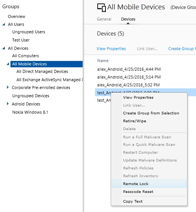This screenshot has width=196, height=212.
Task: Select All Devices in the tree
Action: tap(18, 48)
